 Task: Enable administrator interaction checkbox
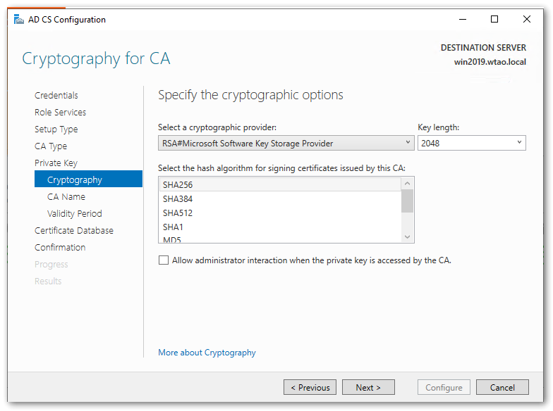click(164, 260)
